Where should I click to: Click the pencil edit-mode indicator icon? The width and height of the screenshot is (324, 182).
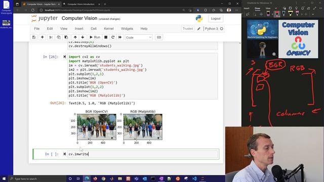[199, 29]
